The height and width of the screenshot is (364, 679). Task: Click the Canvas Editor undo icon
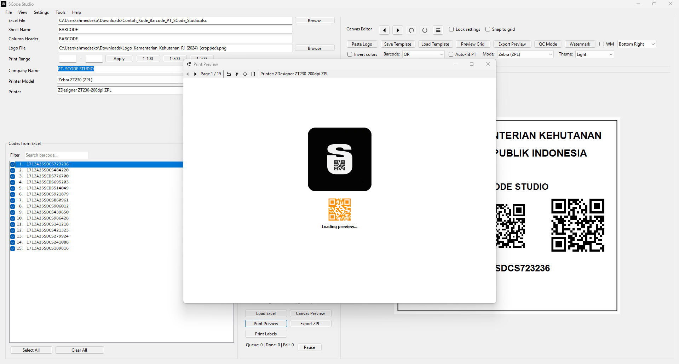(411, 30)
